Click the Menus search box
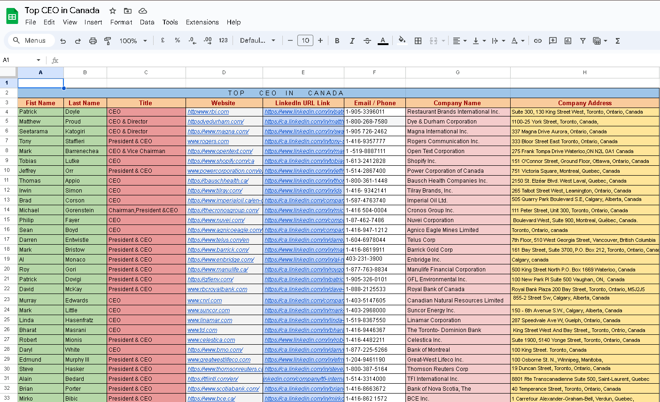This screenshot has width=660, height=402. coord(32,40)
